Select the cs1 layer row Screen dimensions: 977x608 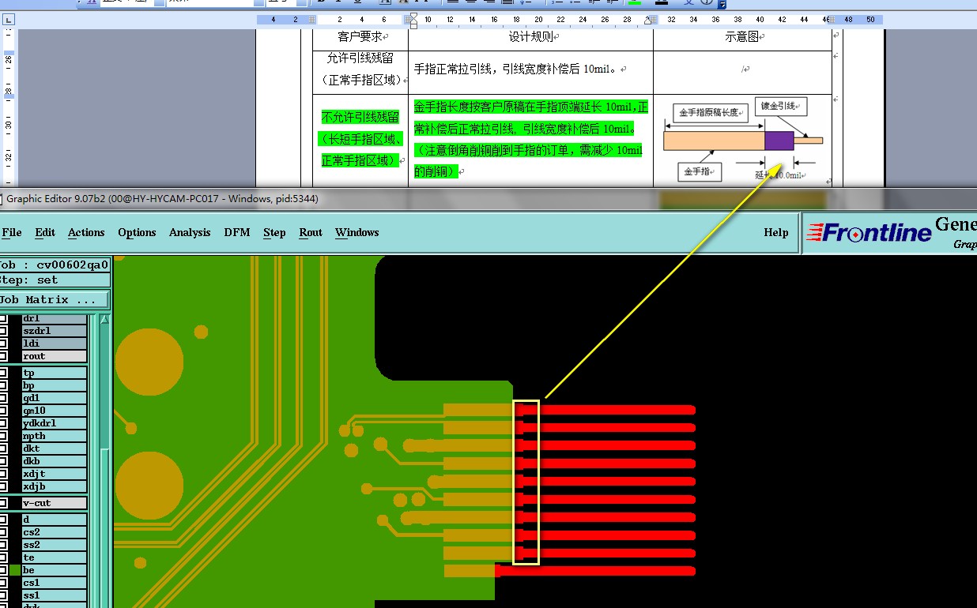coord(55,583)
